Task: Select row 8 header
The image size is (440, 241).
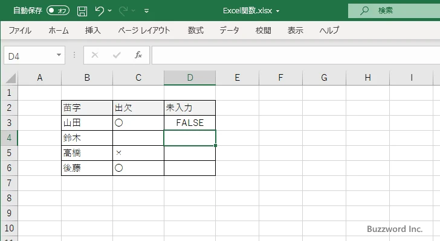Action: point(9,198)
